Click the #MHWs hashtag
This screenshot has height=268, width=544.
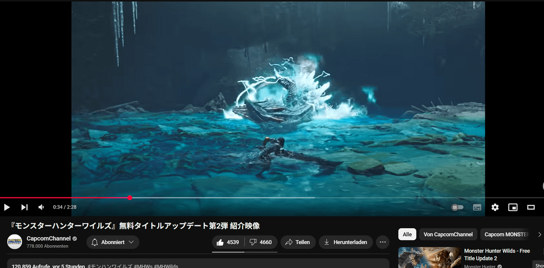tap(142, 266)
